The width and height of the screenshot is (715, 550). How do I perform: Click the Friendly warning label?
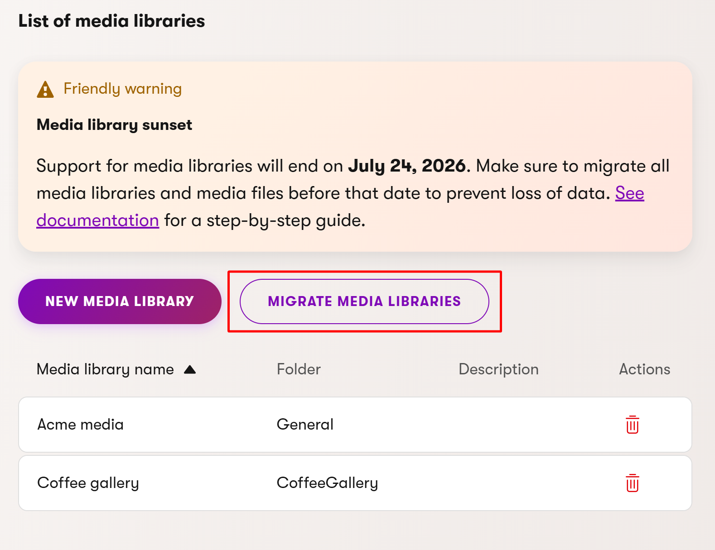coord(122,89)
